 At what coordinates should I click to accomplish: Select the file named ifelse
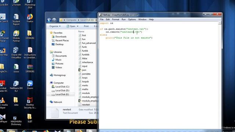(83, 59)
